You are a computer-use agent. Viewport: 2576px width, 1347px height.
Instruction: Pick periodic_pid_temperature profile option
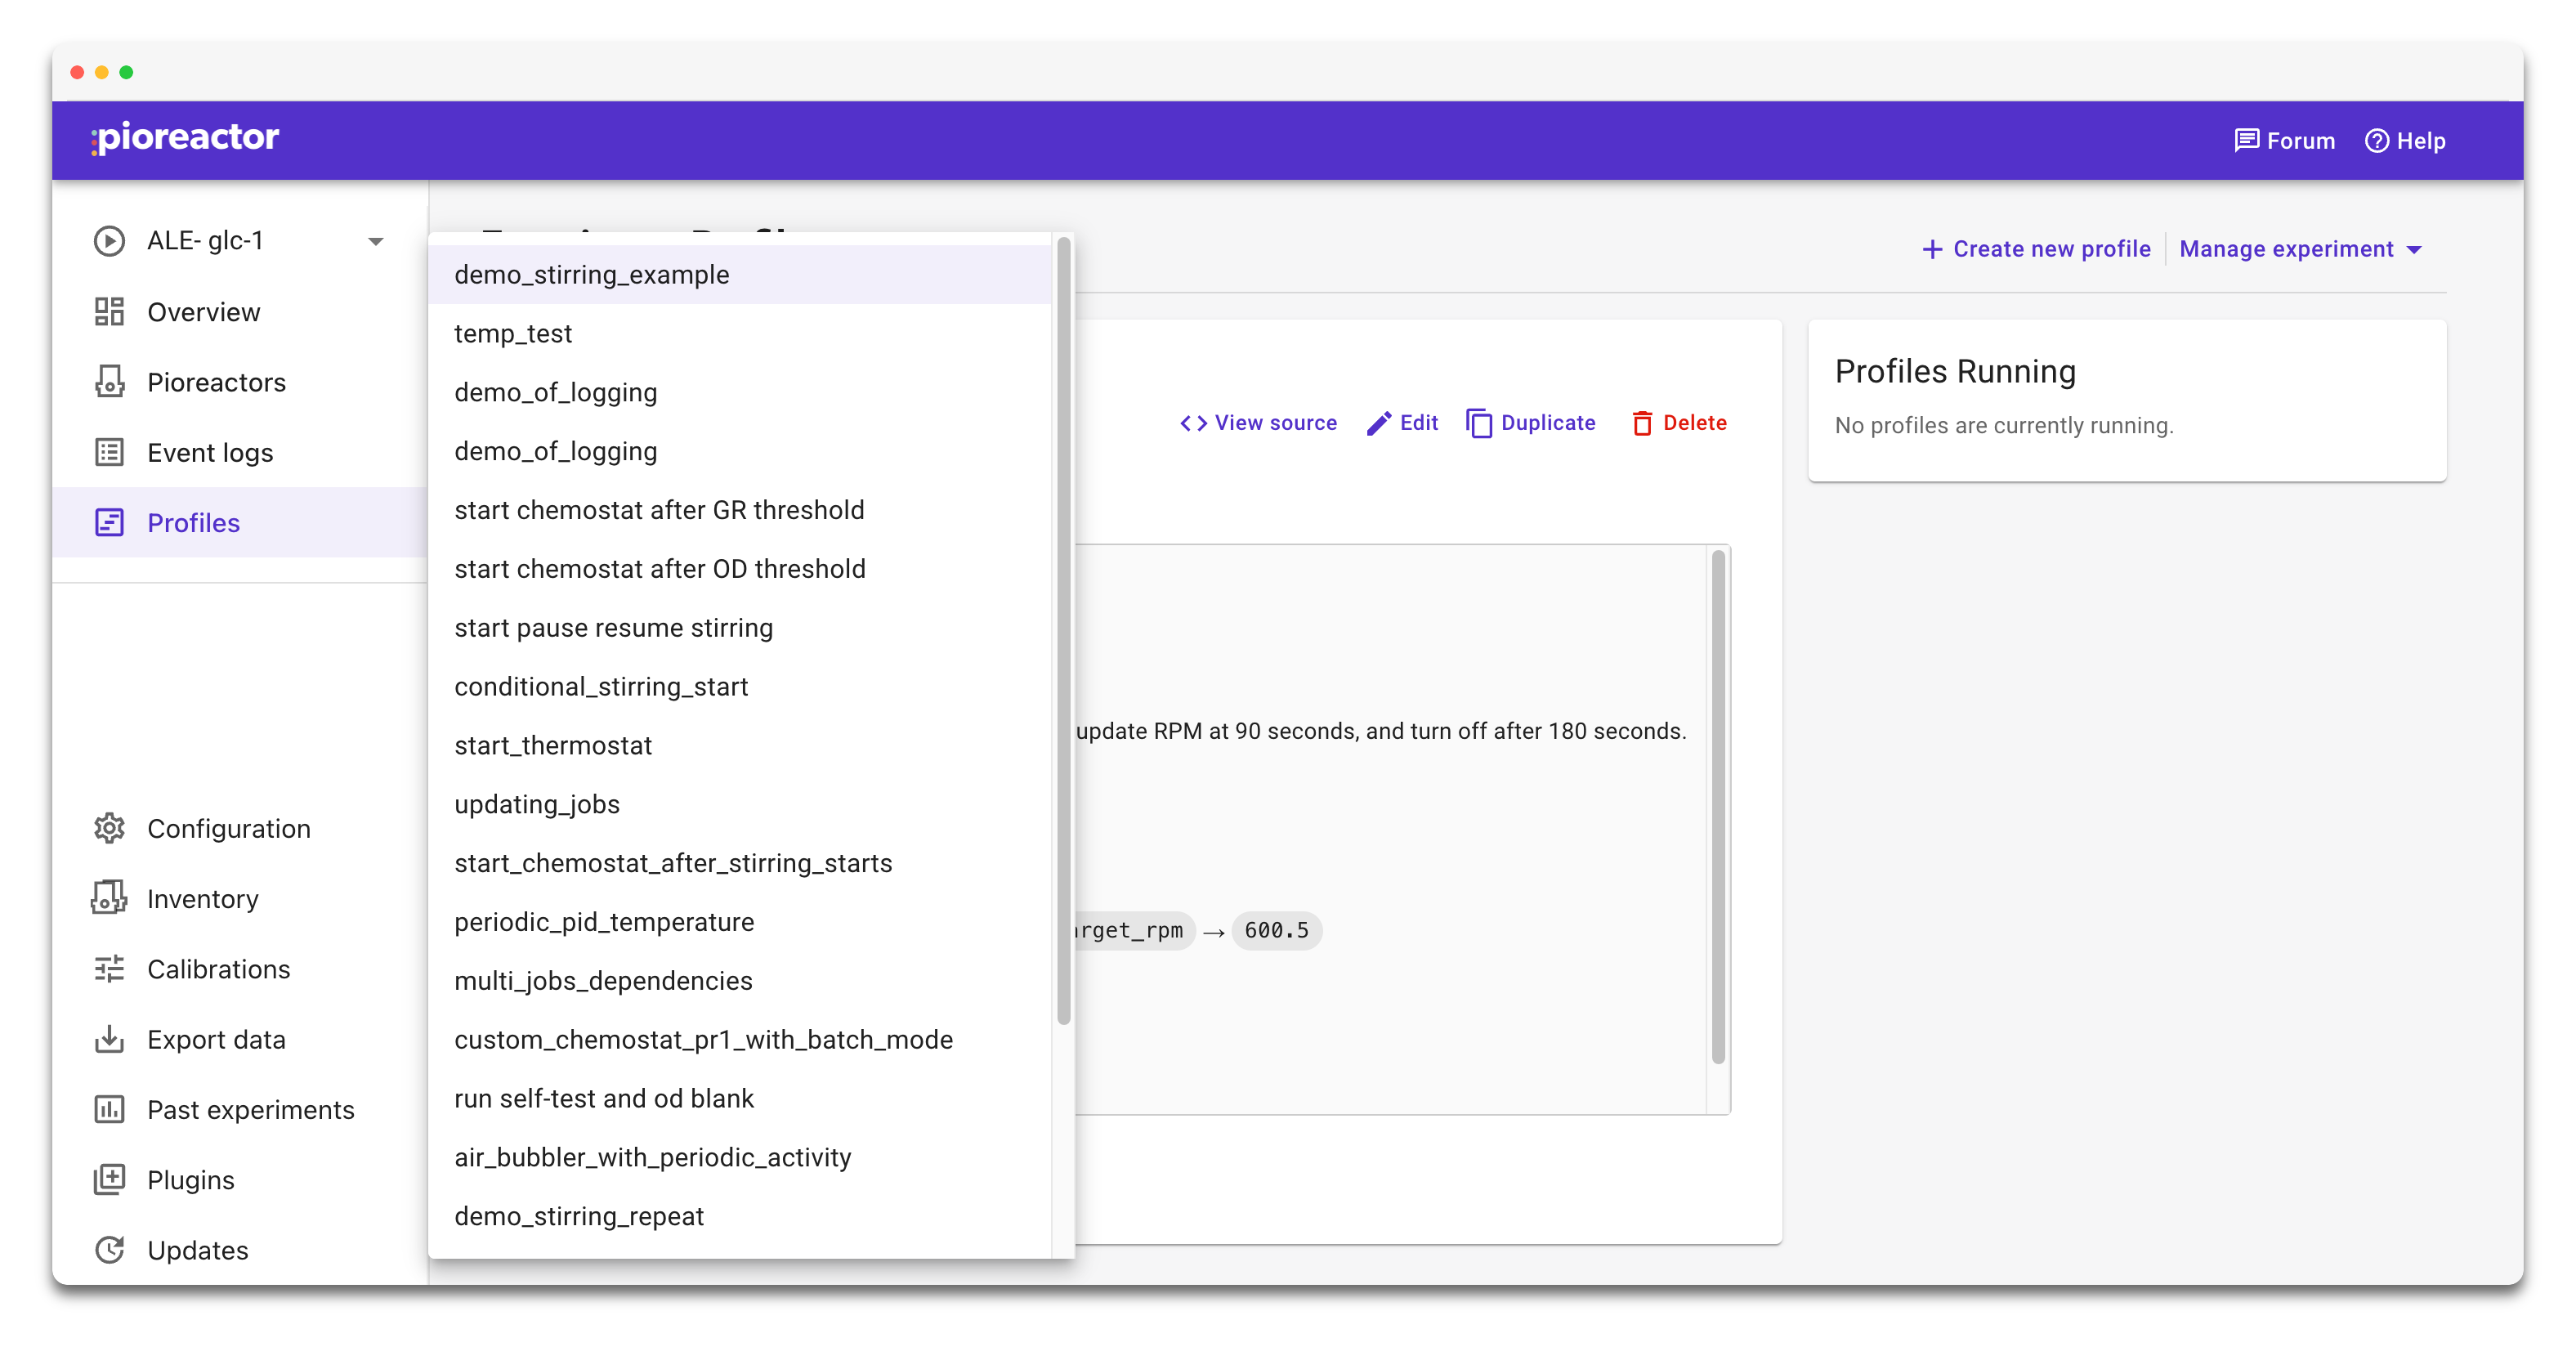603,922
